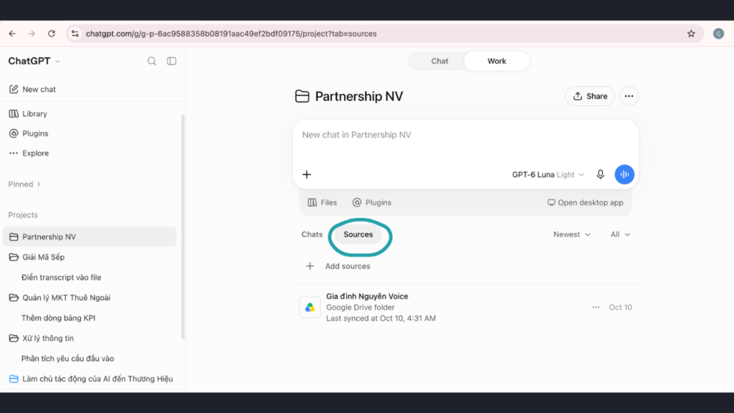
Task: Open the All filter dropdown
Action: coord(620,234)
